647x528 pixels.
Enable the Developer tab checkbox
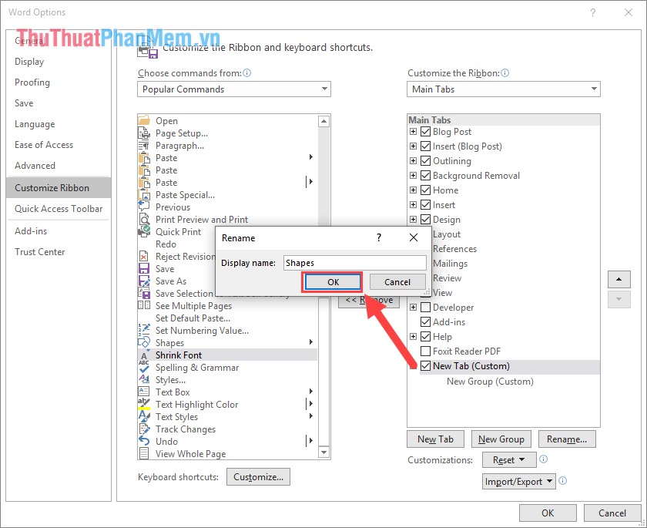(425, 307)
